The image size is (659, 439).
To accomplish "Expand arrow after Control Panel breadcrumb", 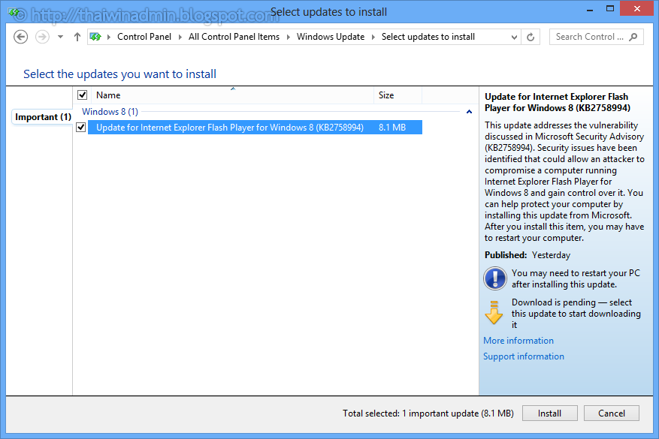I will click(x=180, y=37).
